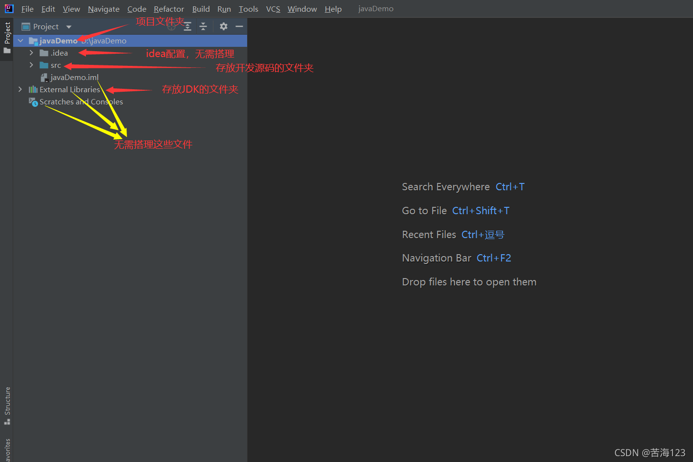Click the Project panel title label

pos(46,26)
